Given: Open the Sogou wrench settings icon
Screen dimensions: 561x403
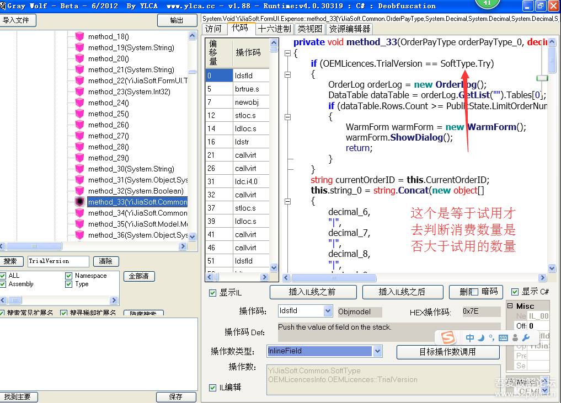Looking at the screenshot, I should (x=526, y=338).
